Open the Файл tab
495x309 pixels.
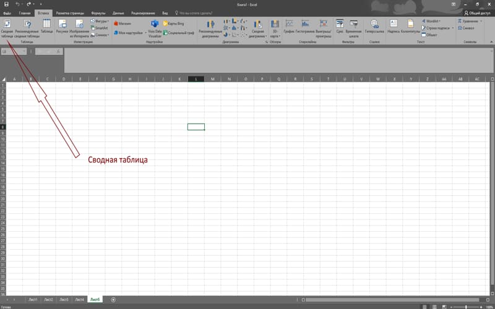coord(7,13)
